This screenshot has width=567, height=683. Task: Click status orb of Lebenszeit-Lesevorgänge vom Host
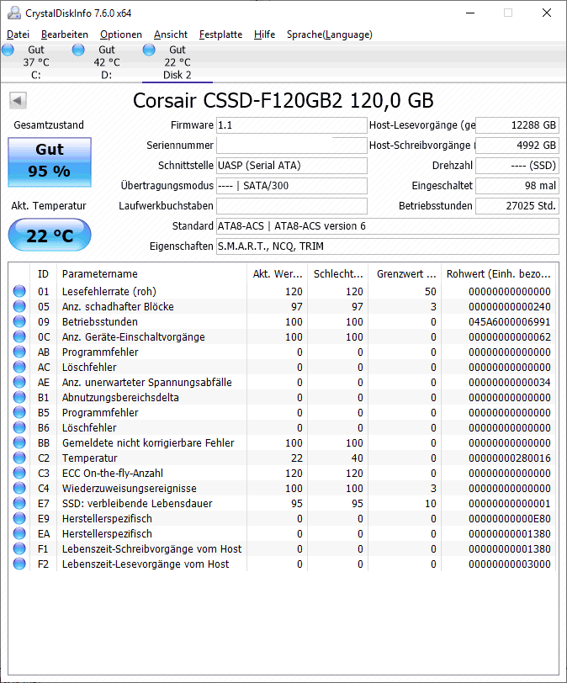click(19, 564)
